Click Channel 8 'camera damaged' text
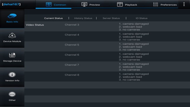The image size is (190, 107). tap(134, 74)
